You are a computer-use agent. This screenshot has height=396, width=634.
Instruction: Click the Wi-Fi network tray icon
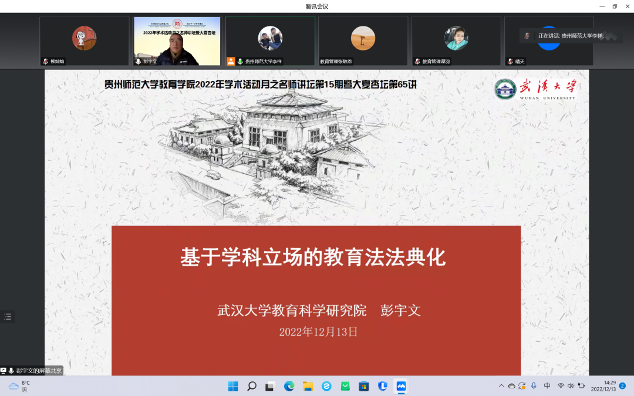coord(561,386)
